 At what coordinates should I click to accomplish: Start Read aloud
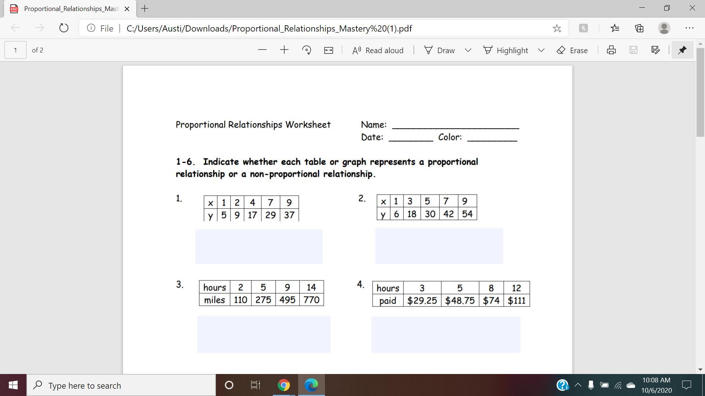[x=378, y=50]
